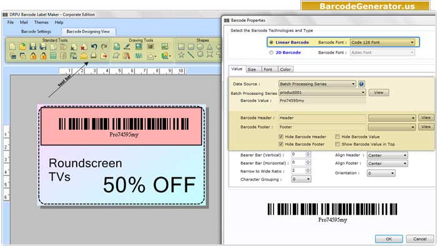Viewport: 437px width, 246px height.
Task: Uncheck Hide Barcode Header
Action: [x=281, y=137]
